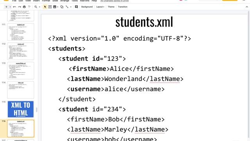Open the Edit menu

tap(21, 1)
